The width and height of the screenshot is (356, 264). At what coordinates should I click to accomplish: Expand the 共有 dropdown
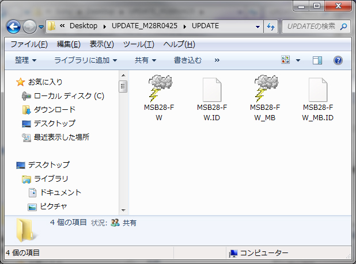(x=145, y=60)
